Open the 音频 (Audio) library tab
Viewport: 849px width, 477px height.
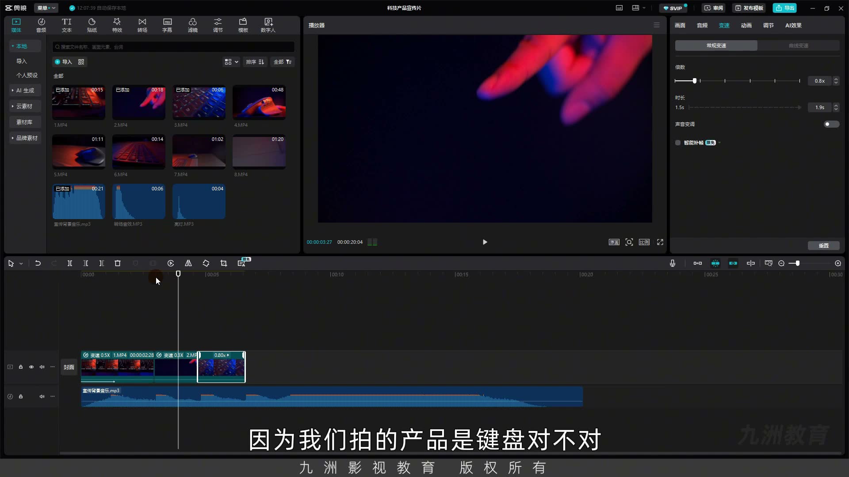(x=41, y=25)
